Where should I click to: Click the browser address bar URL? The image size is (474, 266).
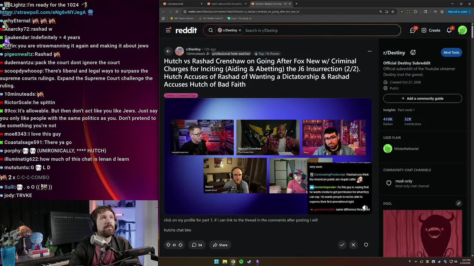point(244,11)
